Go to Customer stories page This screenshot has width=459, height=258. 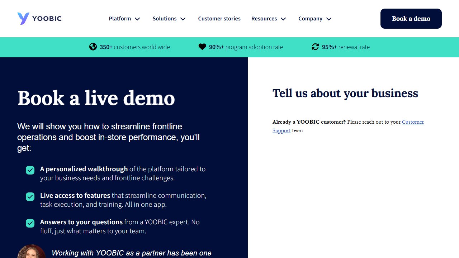point(219,19)
